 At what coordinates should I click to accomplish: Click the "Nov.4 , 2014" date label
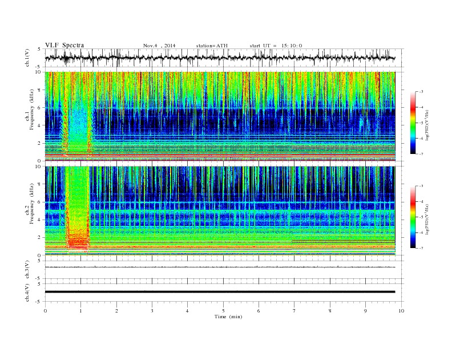[x=159, y=46]
